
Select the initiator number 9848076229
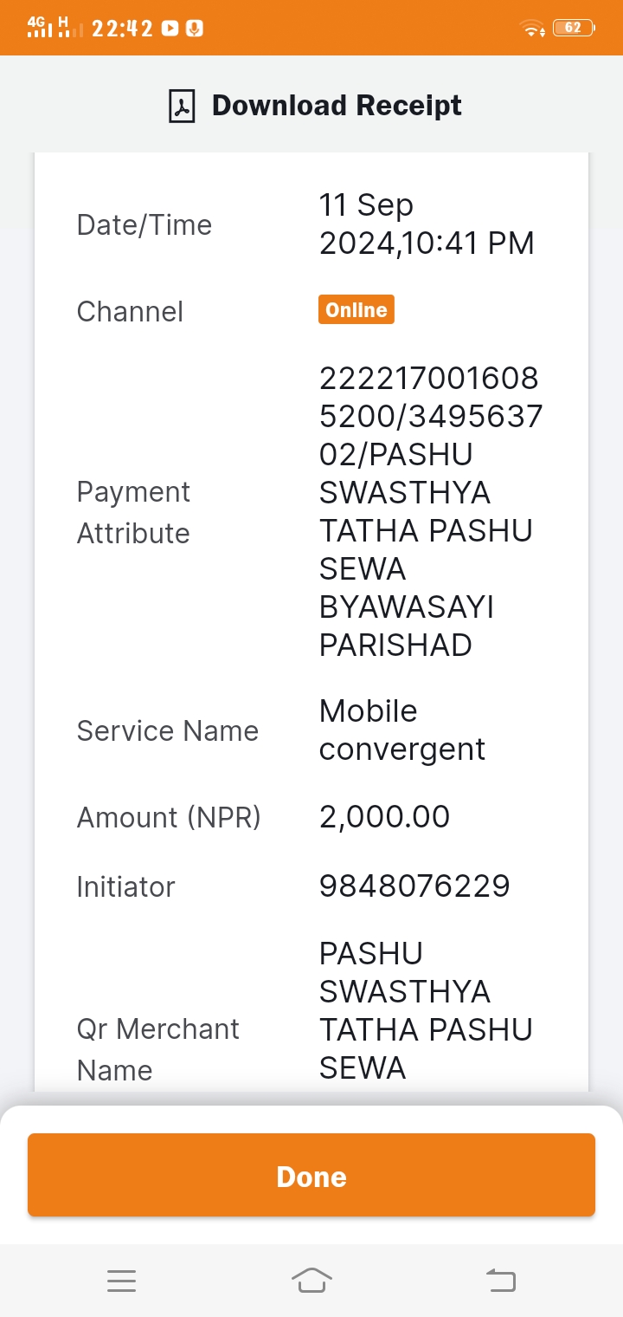tap(414, 886)
